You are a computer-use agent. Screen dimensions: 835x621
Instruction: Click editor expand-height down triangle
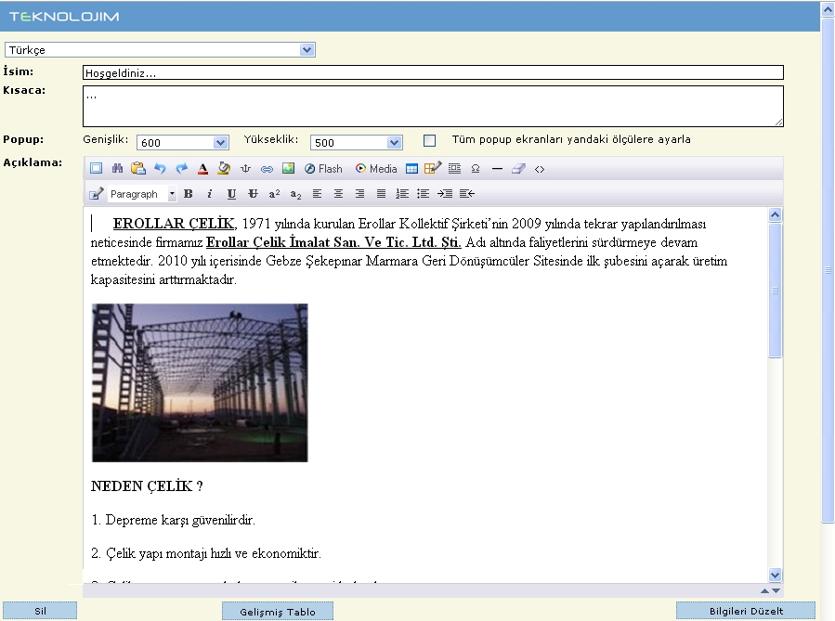776,590
